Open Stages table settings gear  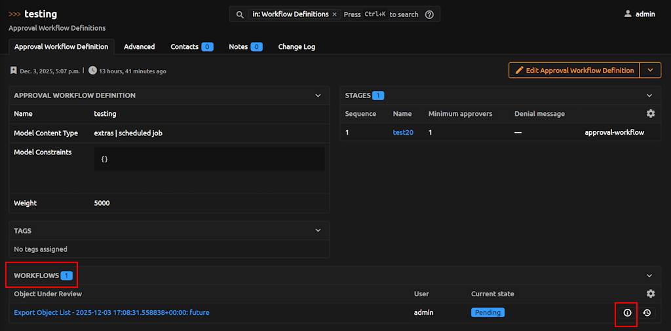tap(650, 114)
